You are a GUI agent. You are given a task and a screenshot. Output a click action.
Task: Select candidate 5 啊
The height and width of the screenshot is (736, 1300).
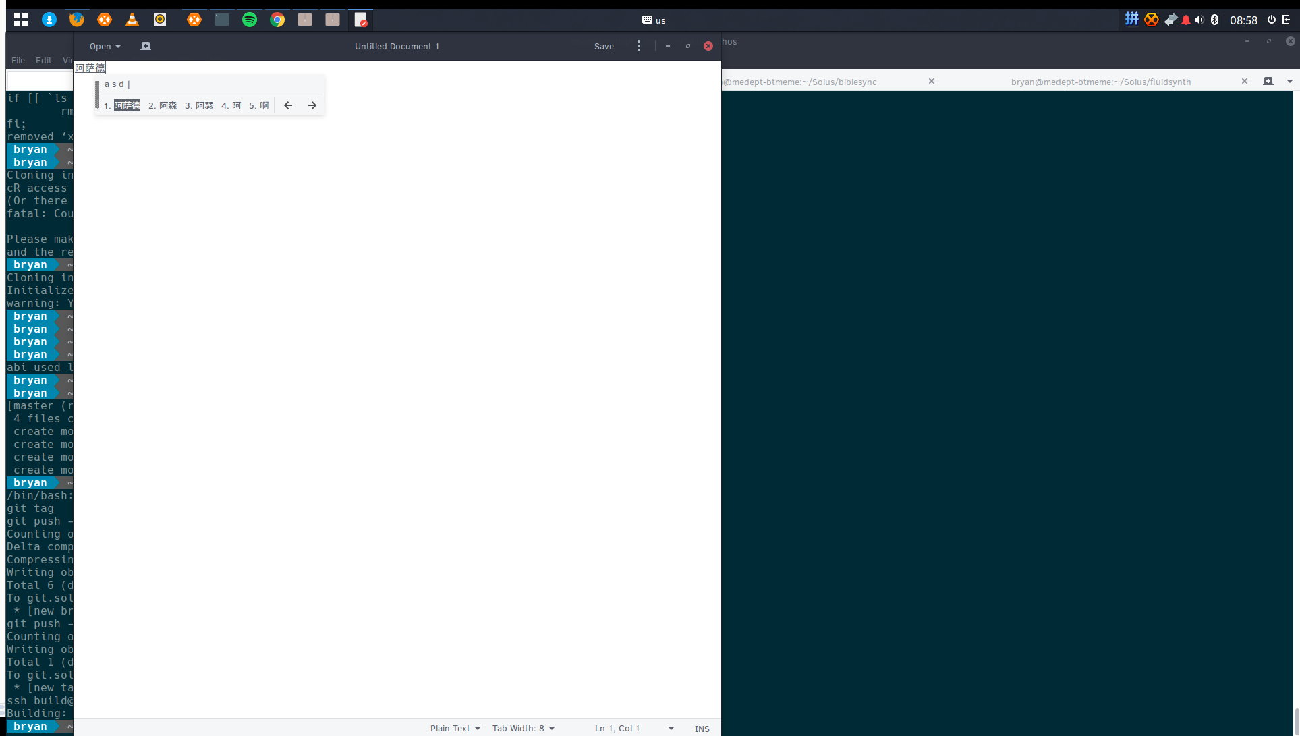tap(258, 105)
